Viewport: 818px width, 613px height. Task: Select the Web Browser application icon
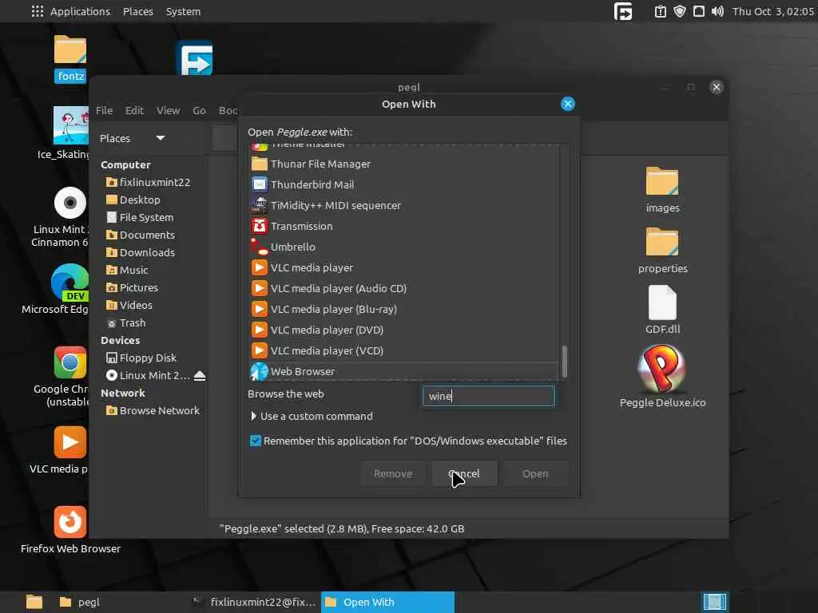[x=260, y=372]
